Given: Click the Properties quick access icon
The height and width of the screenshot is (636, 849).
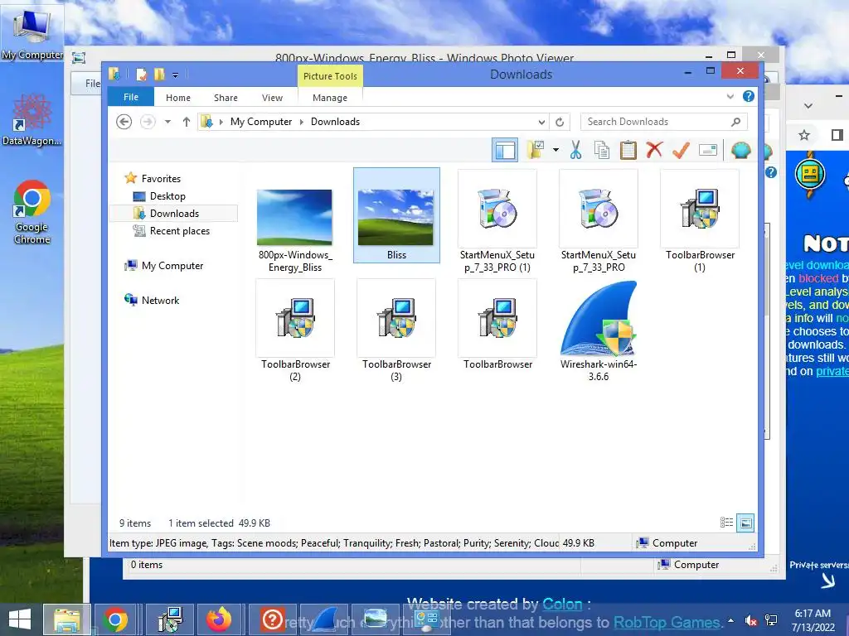Looking at the screenshot, I should click(141, 74).
